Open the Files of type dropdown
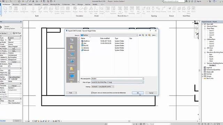This screenshot has height=125, width=223. pyautogui.click(x=143, y=82)
